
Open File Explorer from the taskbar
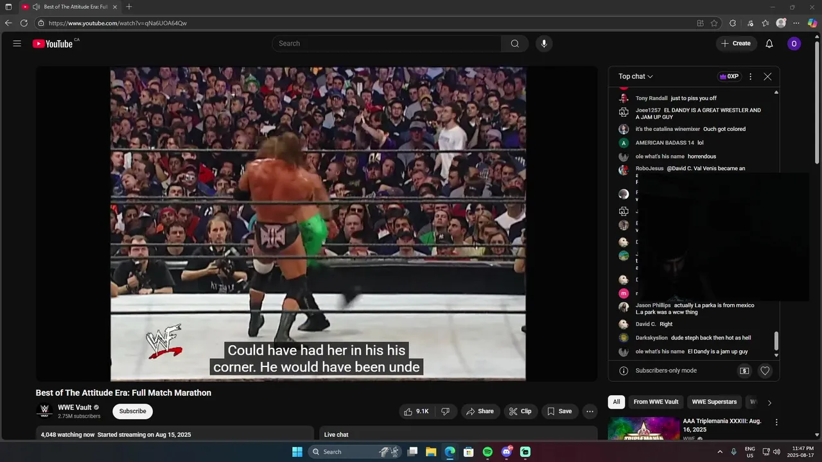pyautogui.click(x=431, y=452)
